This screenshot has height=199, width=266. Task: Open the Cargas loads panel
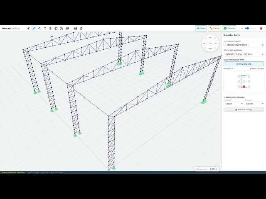point(214,28)
